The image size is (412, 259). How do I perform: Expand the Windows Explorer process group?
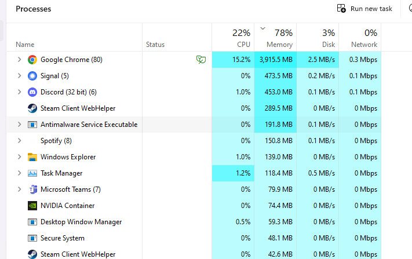click(19, 157)
